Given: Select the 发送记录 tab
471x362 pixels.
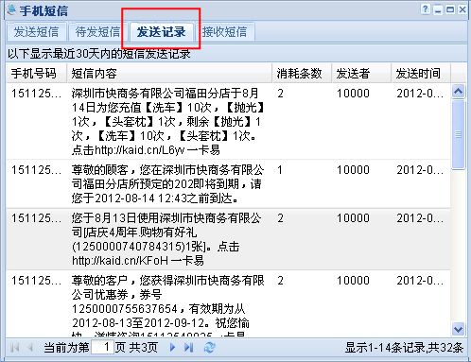Looking at the screenshot, I should click(x=161, y=32).
